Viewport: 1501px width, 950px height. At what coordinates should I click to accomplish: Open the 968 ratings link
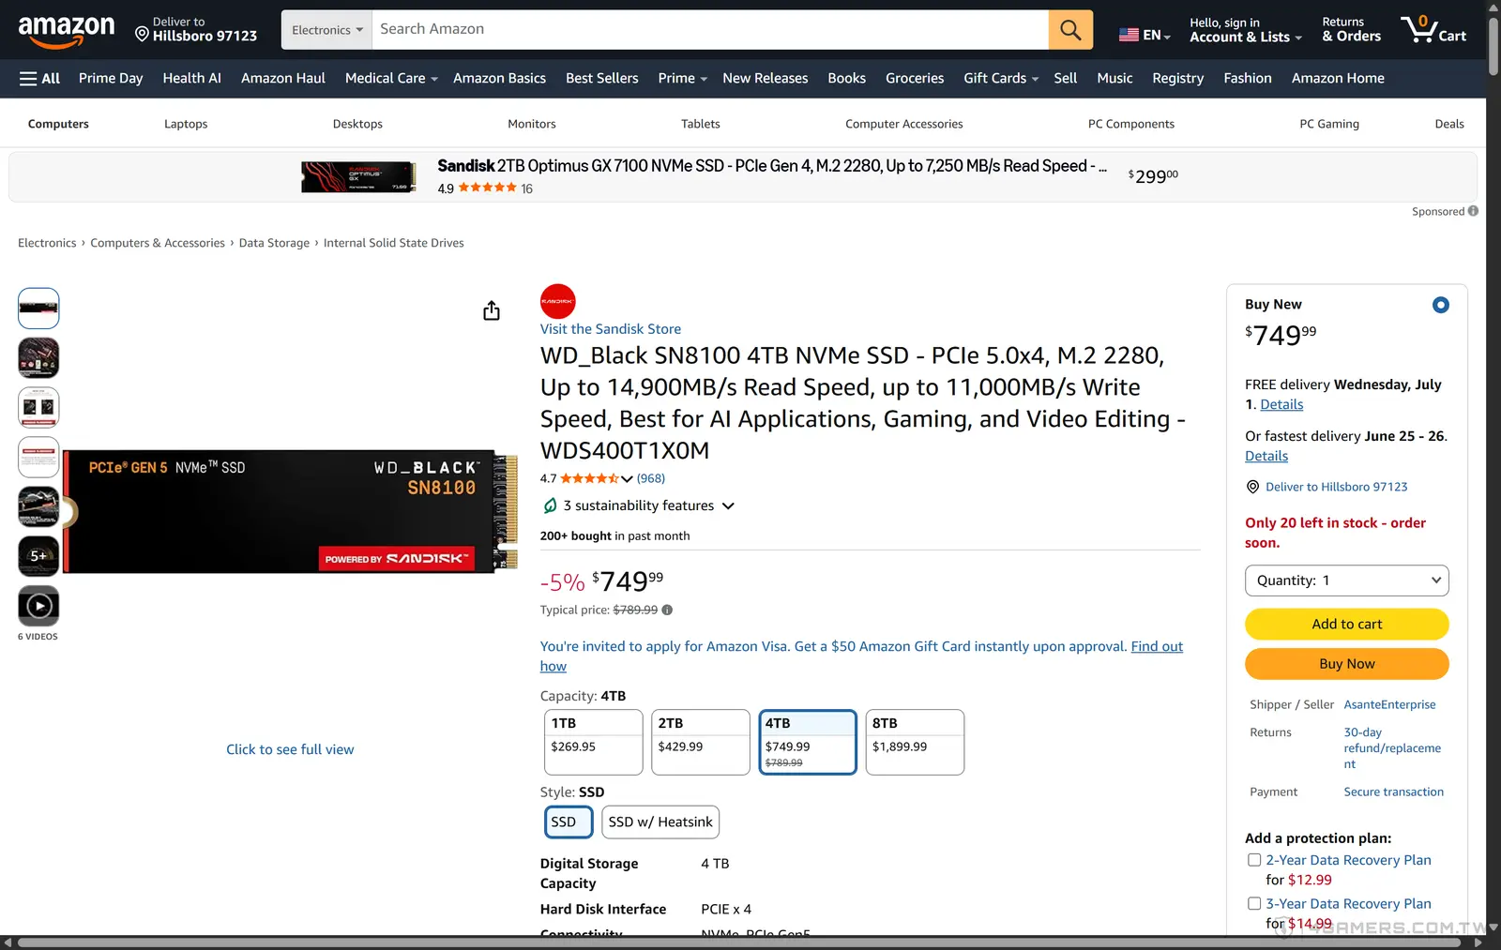click(651, 478)
